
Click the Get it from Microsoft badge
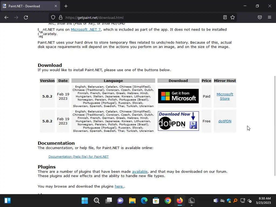click(178, 96)
